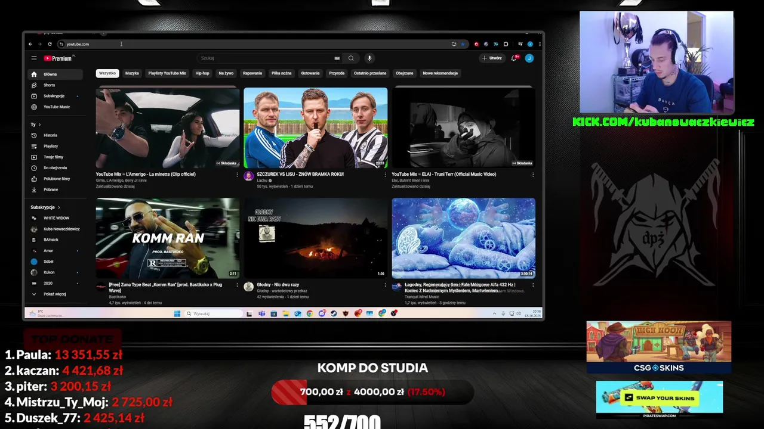Select Playlisty YouTube Mix chip
The width and height of the screenshot is (764, 429).
[x=167, y=73]
